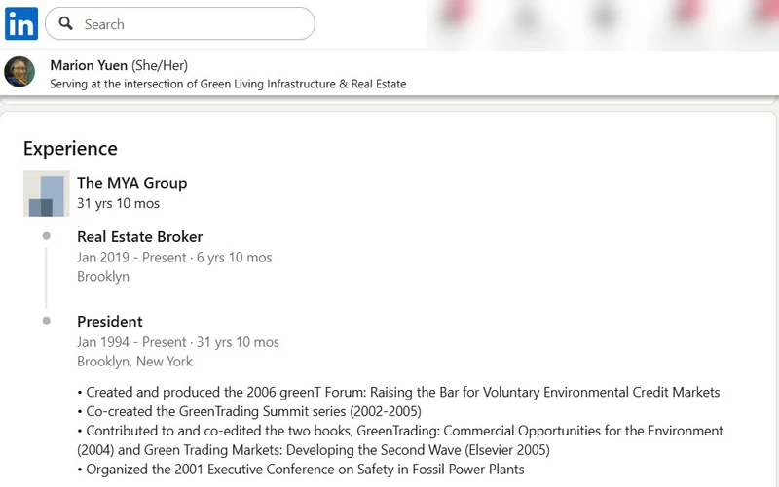This screenshot has width=779, height=487.
Task: Open Marion Yuen's profile photo
Action: pos(19,72)
